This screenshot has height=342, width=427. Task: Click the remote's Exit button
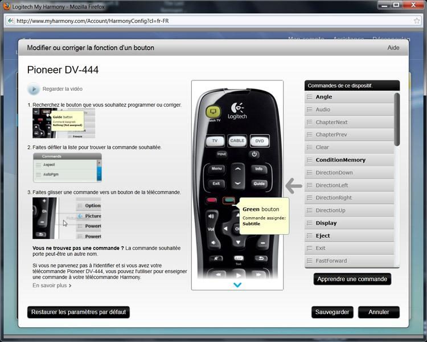point(216,184)
